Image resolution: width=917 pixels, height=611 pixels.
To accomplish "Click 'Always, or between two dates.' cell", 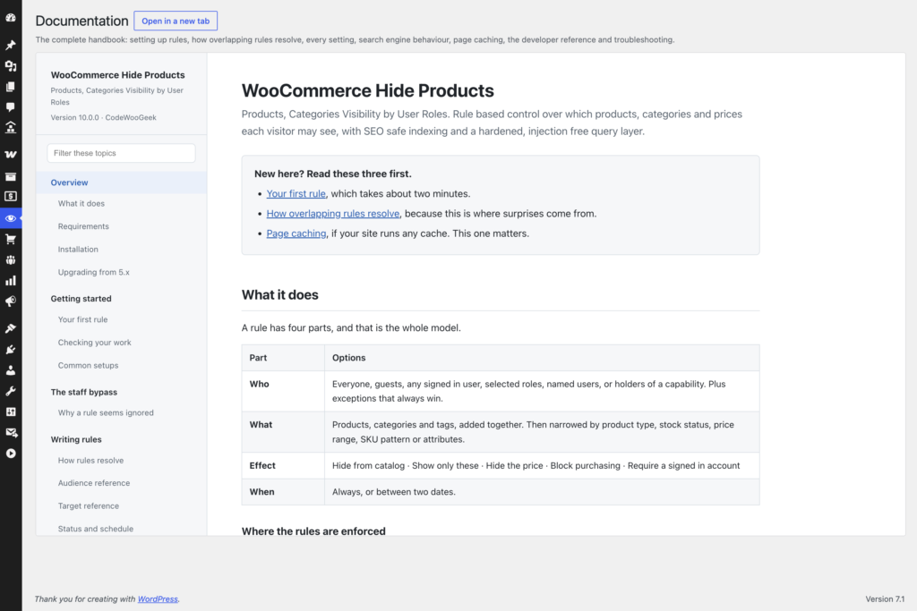I will (542, 492).
